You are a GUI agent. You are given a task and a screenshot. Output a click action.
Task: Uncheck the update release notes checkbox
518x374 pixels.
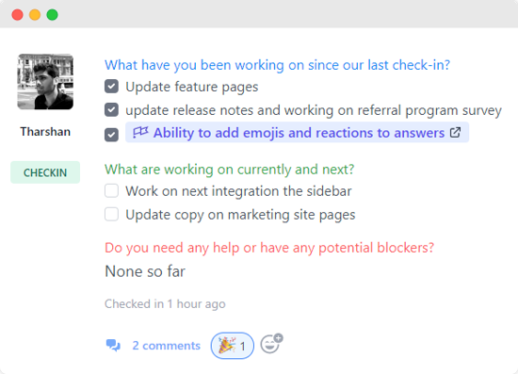coord(112,110)
